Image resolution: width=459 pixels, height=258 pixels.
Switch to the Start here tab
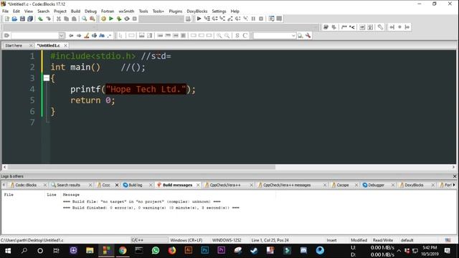[14, 46]
